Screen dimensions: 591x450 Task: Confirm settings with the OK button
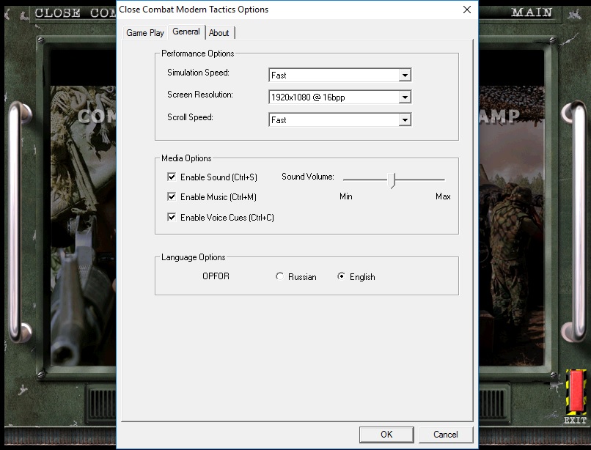coord(386,435)
